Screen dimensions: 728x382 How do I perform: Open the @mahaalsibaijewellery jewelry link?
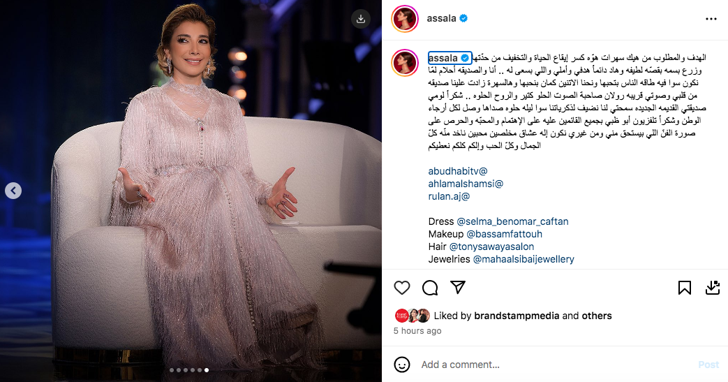(523, 259)
